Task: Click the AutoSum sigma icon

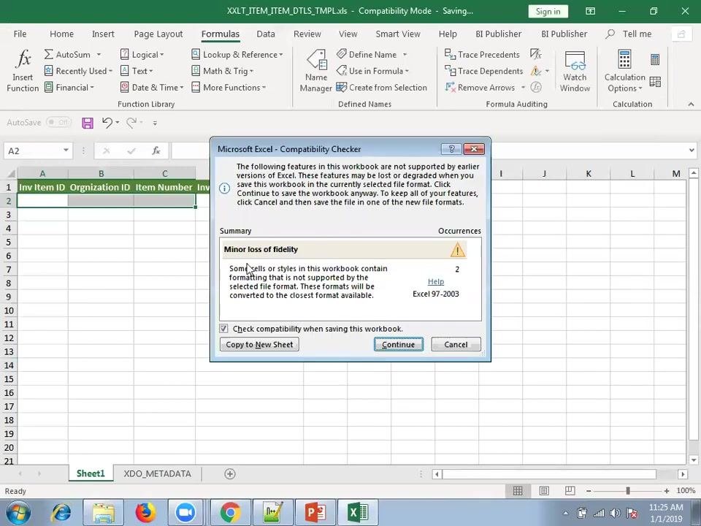Action: (x=49, y=54)
